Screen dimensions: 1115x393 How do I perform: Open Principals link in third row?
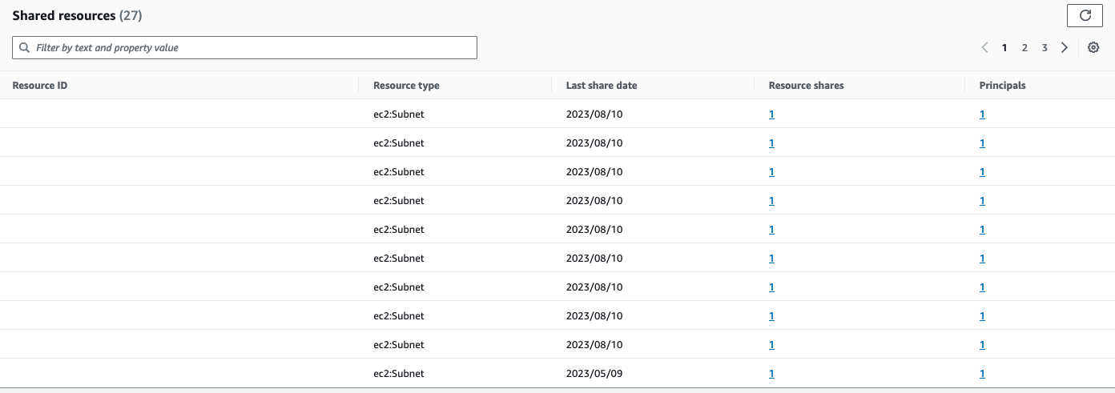(982, 172)
